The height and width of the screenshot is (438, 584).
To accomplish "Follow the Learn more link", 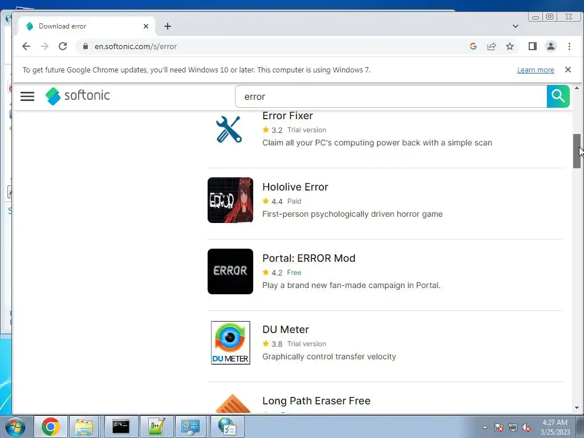I will [536, 70].
